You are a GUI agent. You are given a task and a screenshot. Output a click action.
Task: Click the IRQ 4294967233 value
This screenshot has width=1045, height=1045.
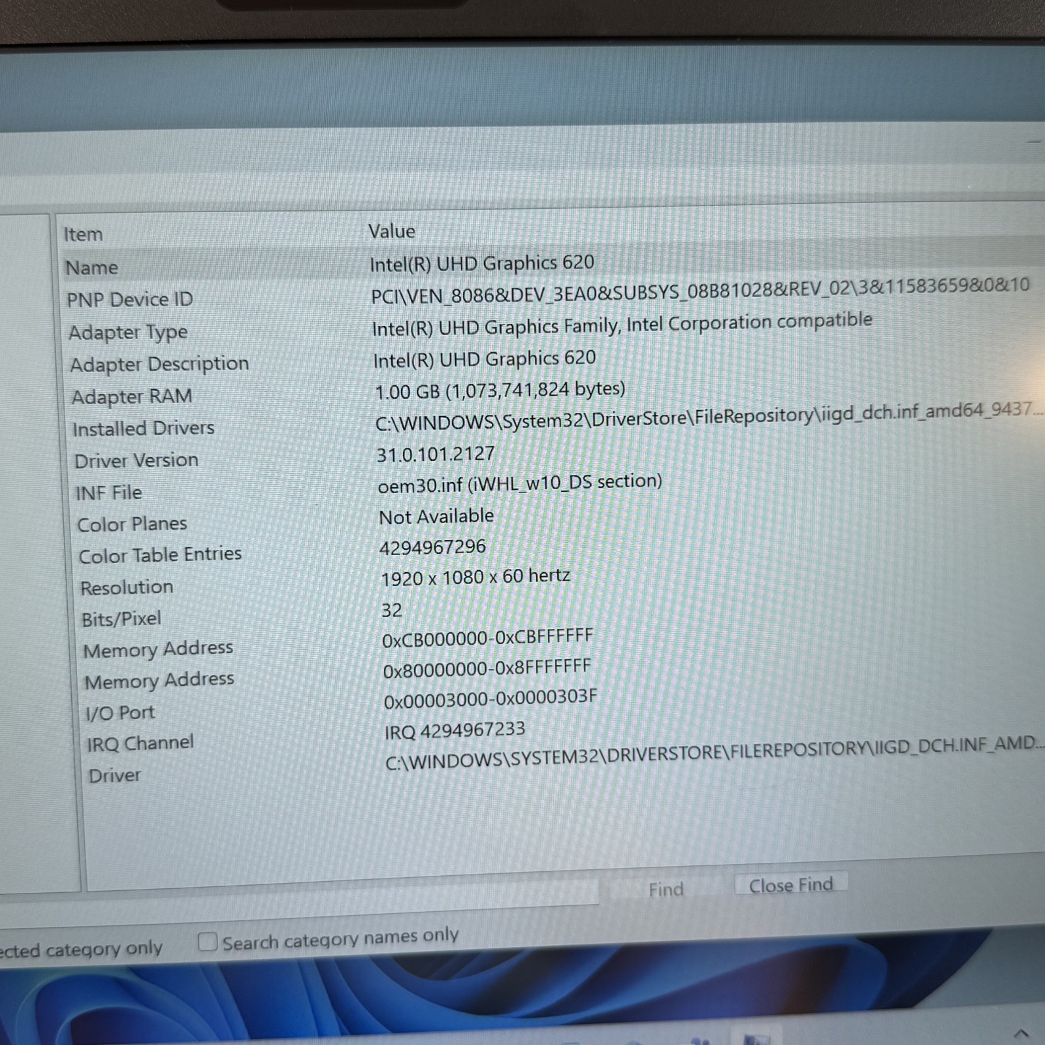coord(455,730)
